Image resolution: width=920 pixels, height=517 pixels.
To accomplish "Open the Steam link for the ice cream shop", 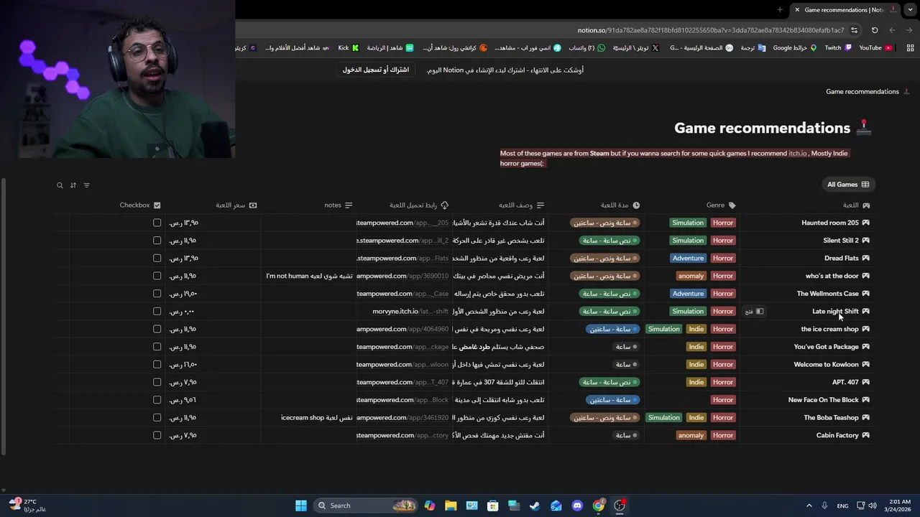I will click(402, 330).
